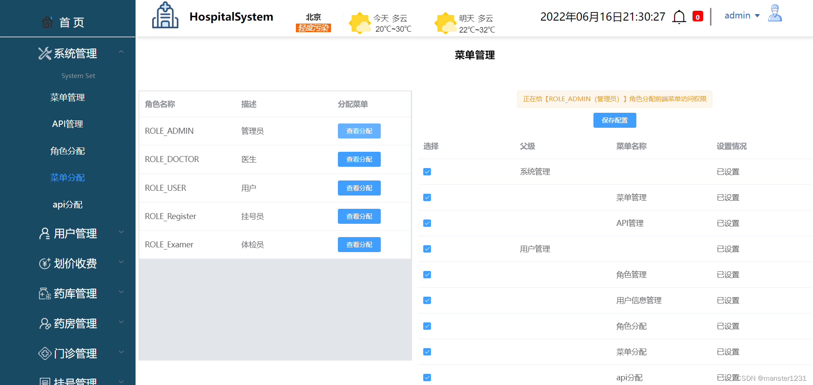Click the doctor avatar icon

click(x=775, y=13)
